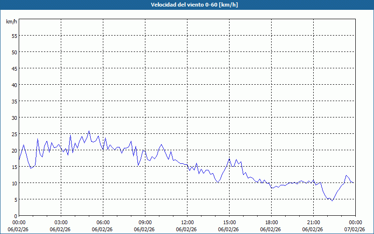Select the 5 value on the vertical axis

15,199
